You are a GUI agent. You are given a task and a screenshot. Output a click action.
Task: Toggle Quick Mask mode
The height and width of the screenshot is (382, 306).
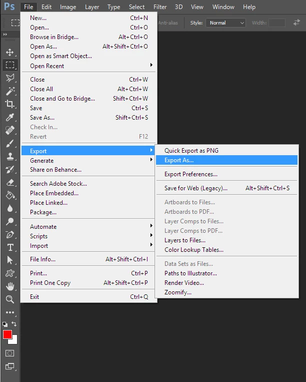(9, 353)
